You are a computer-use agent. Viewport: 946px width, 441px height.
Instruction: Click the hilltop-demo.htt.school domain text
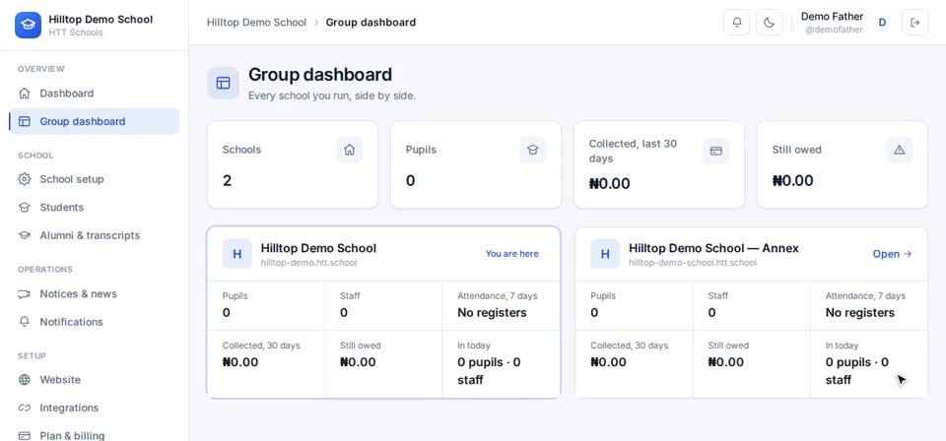pos(308,263)
